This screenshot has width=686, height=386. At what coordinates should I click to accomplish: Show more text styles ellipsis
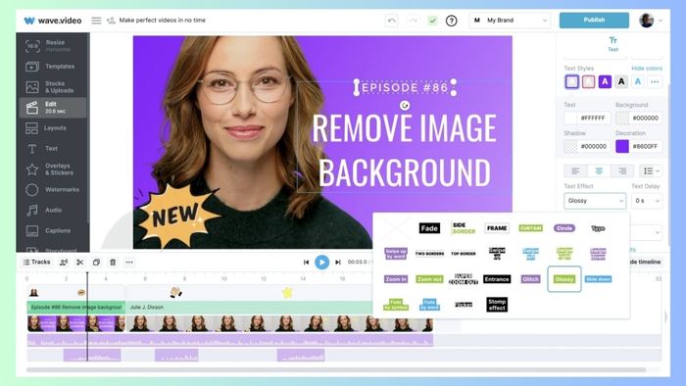(x=655, y=81)
